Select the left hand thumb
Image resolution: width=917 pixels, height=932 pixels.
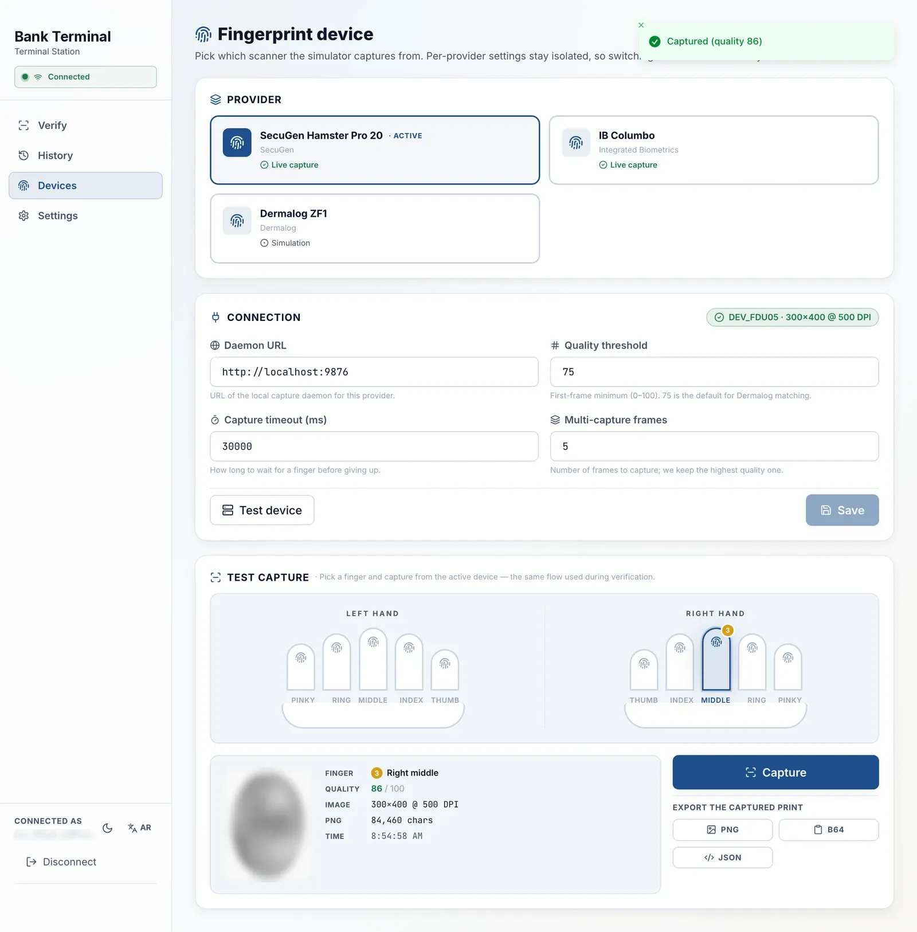pyautogui.click(x=445, y=670)
